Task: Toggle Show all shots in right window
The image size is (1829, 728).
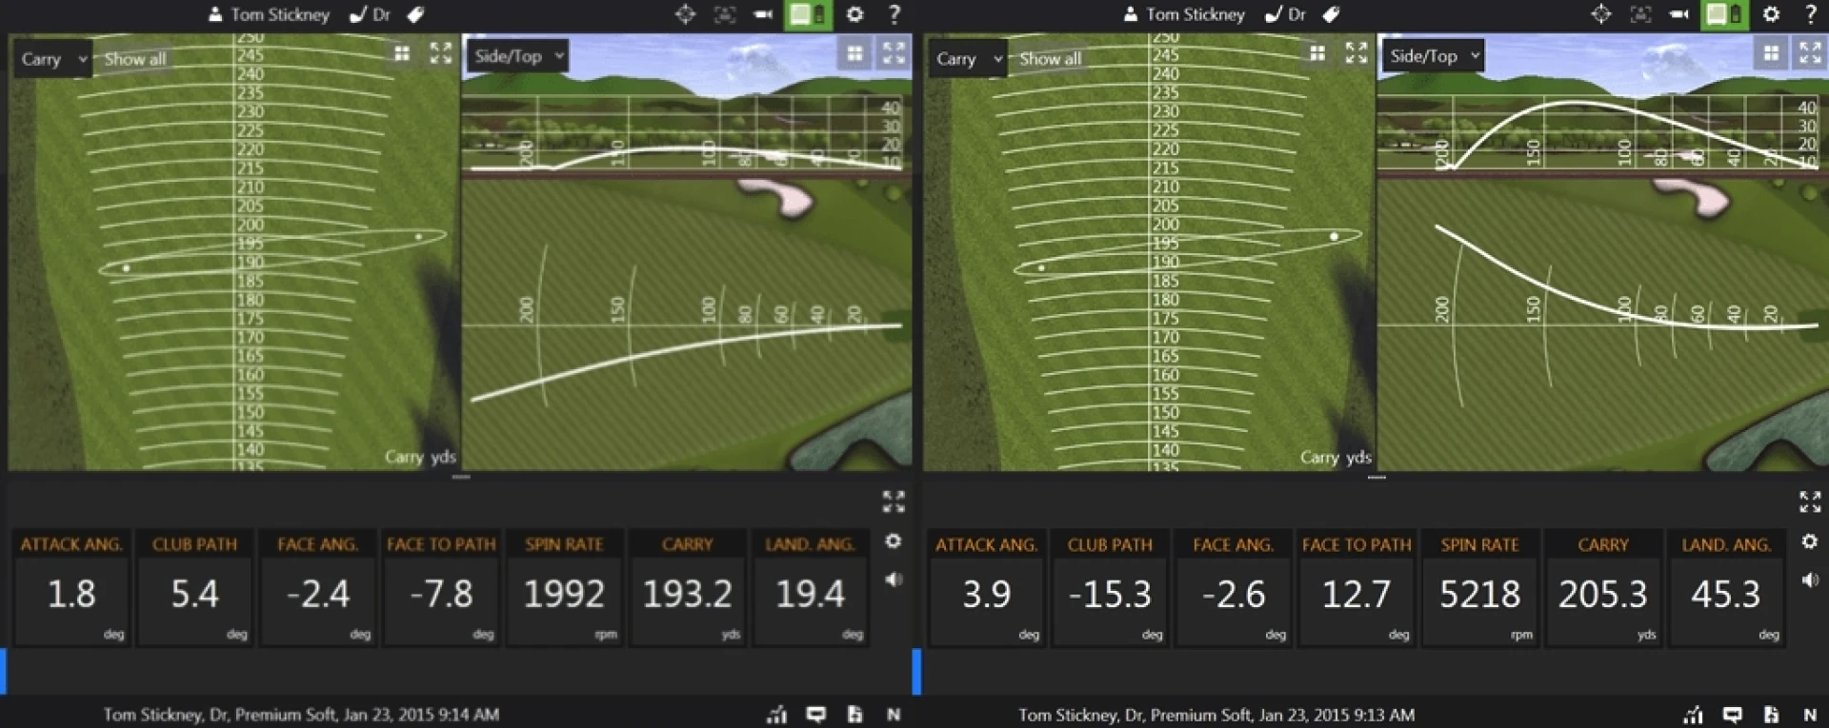Action: pyautogui.click(x=1050, y=58)
